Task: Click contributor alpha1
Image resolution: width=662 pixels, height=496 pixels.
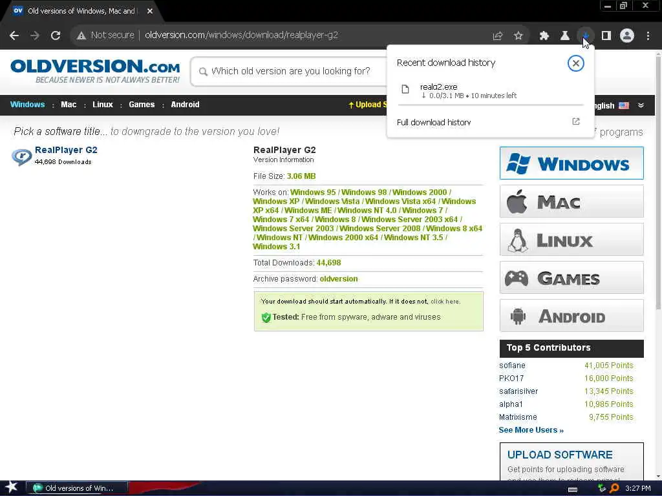Action: [x=511, y=404]
